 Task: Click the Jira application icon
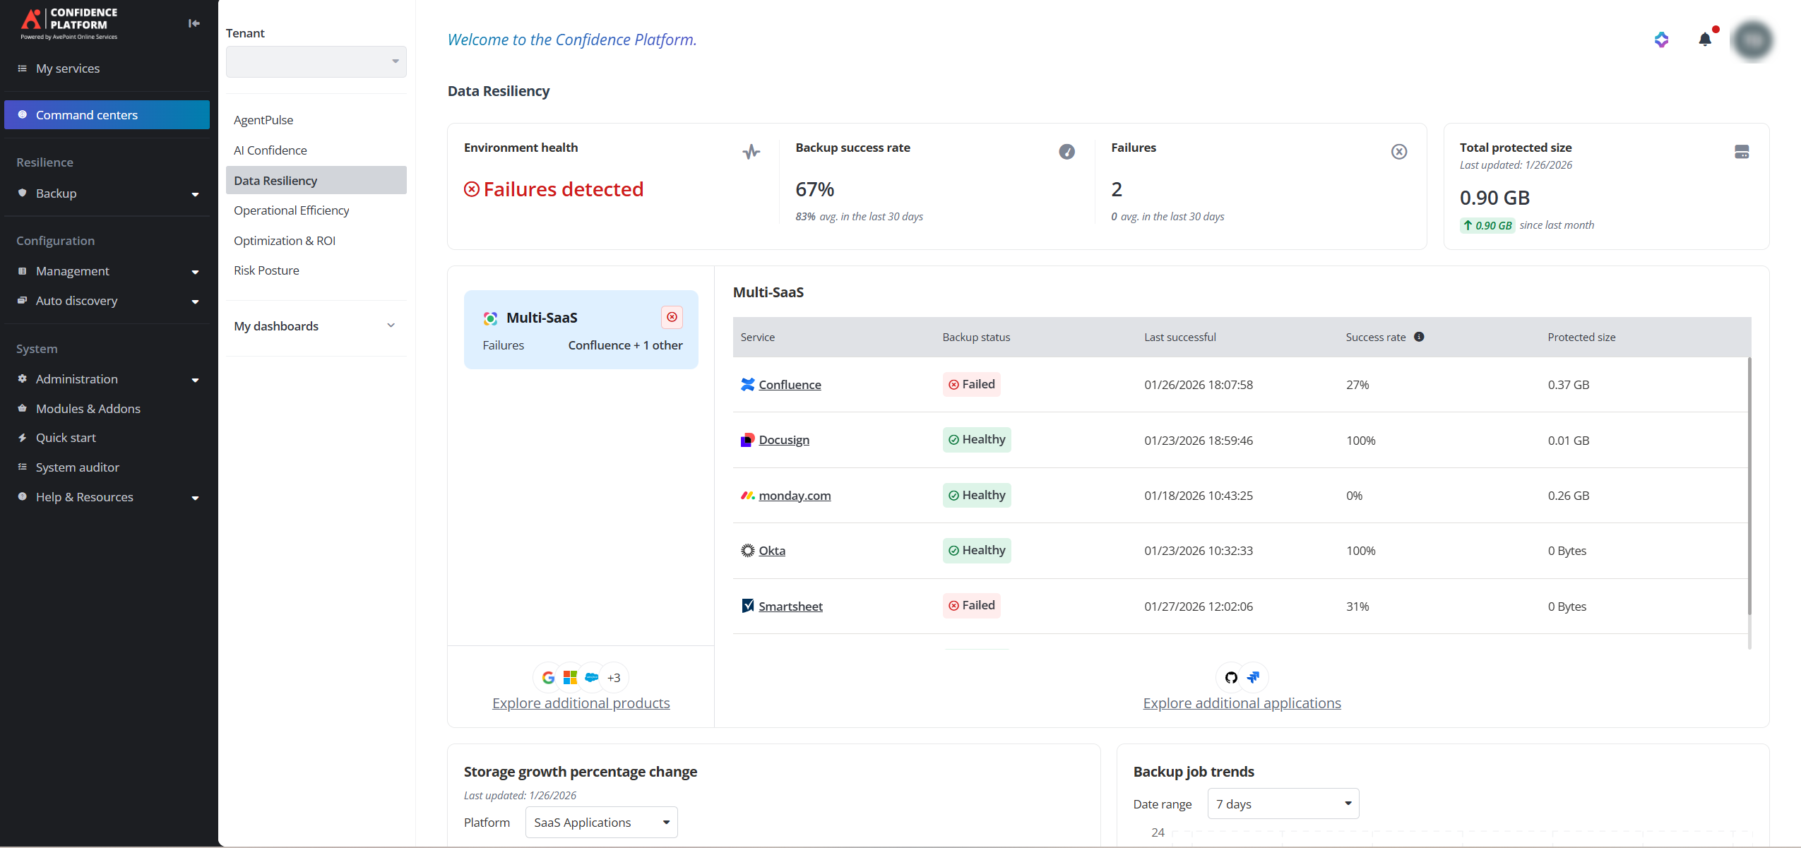tap(1254, 678)
